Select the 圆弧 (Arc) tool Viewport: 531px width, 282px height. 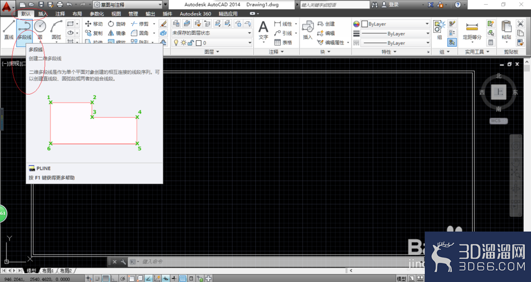56,30
